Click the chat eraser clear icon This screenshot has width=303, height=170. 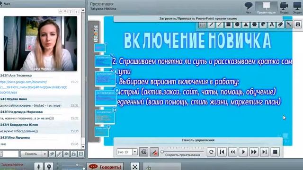52,154
